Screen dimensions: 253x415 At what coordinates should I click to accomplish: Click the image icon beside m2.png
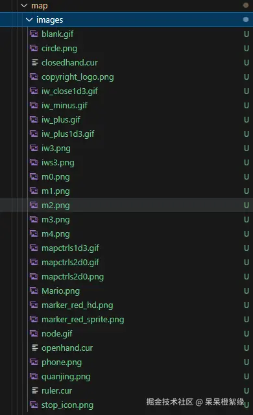(34, 205)
